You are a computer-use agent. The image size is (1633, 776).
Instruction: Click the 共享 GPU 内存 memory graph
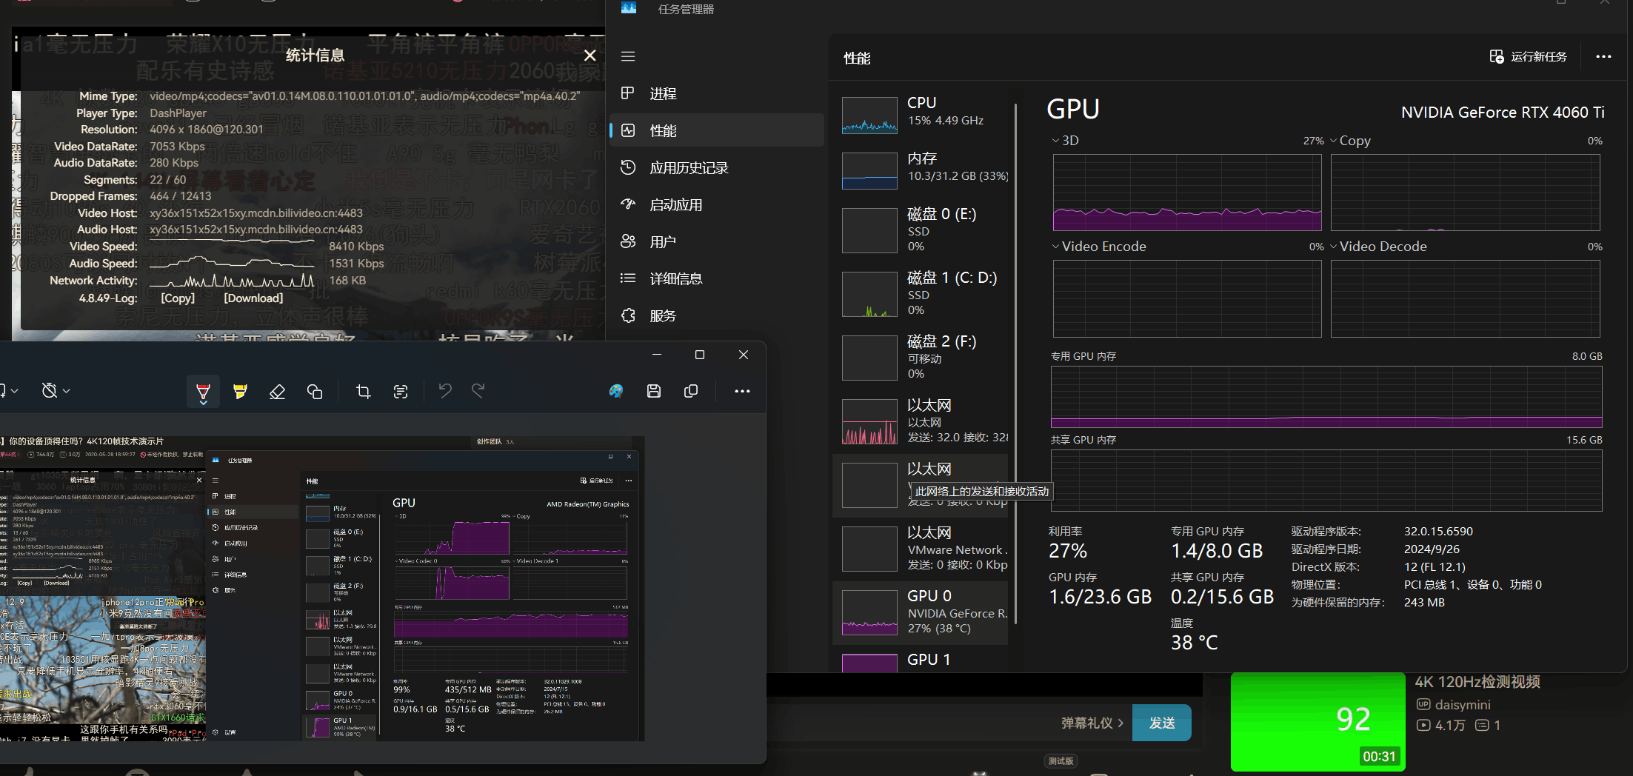tap(1326, 480)
